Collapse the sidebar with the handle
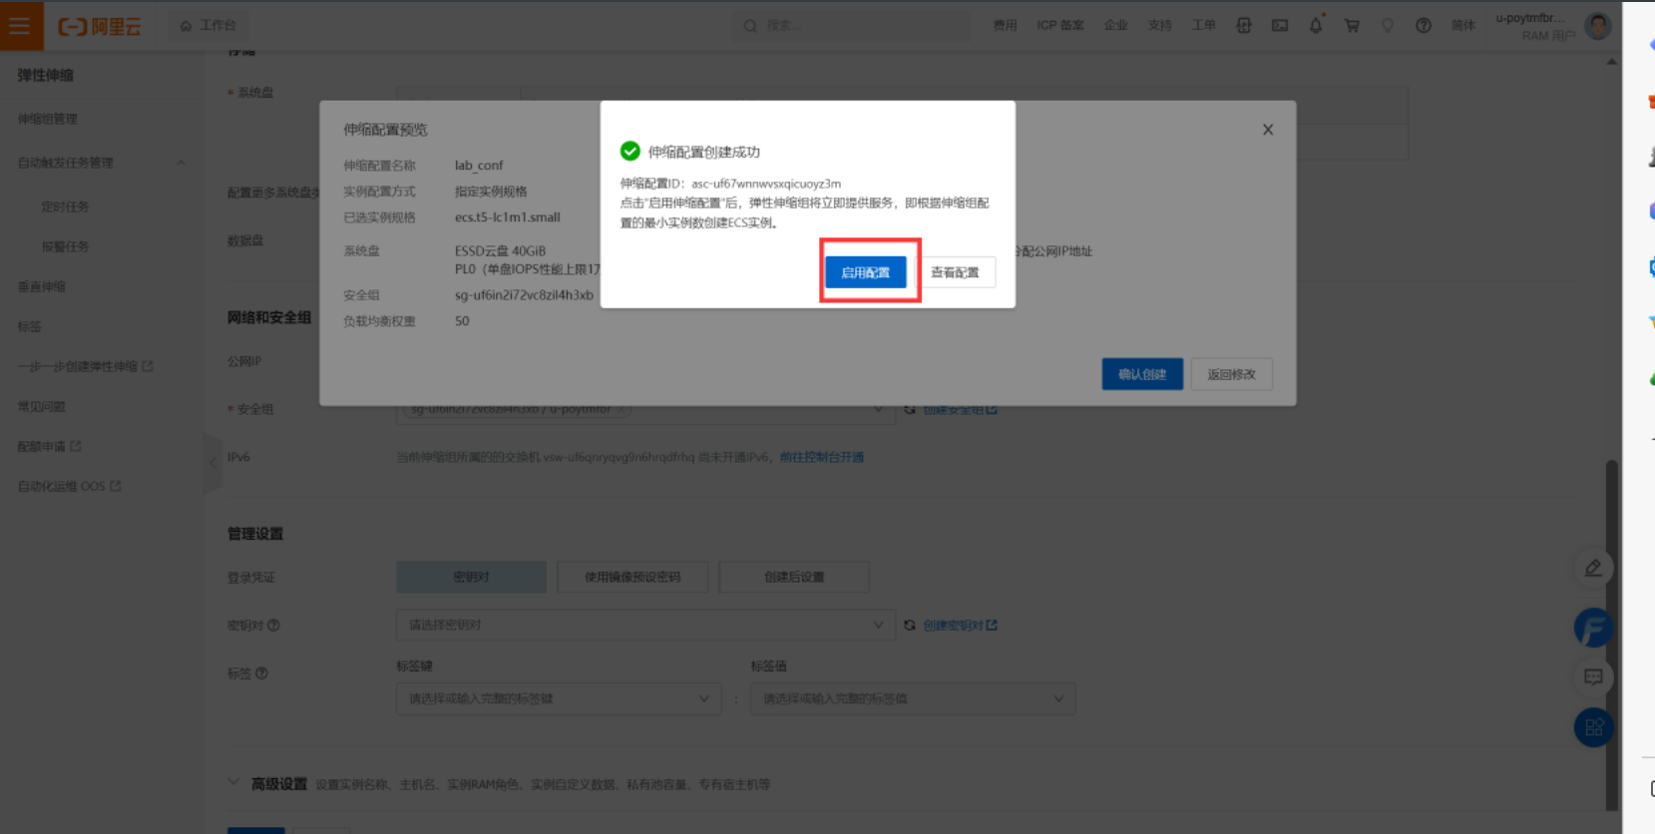Screen dimensions: 1655x834 coord(212,463)
